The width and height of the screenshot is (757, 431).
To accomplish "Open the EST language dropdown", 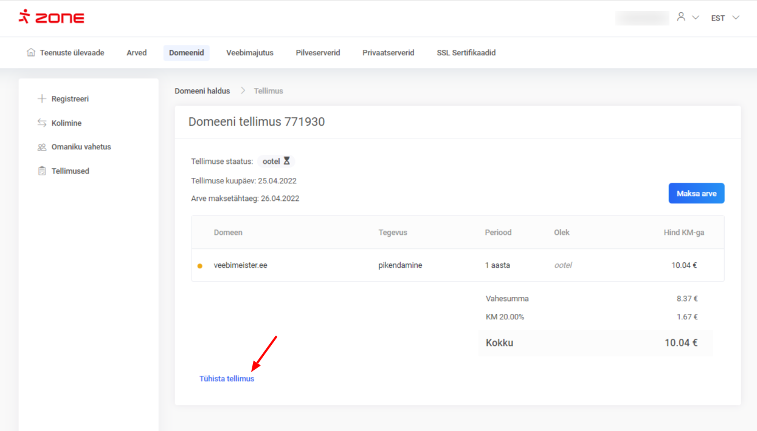I will [725, 18].
